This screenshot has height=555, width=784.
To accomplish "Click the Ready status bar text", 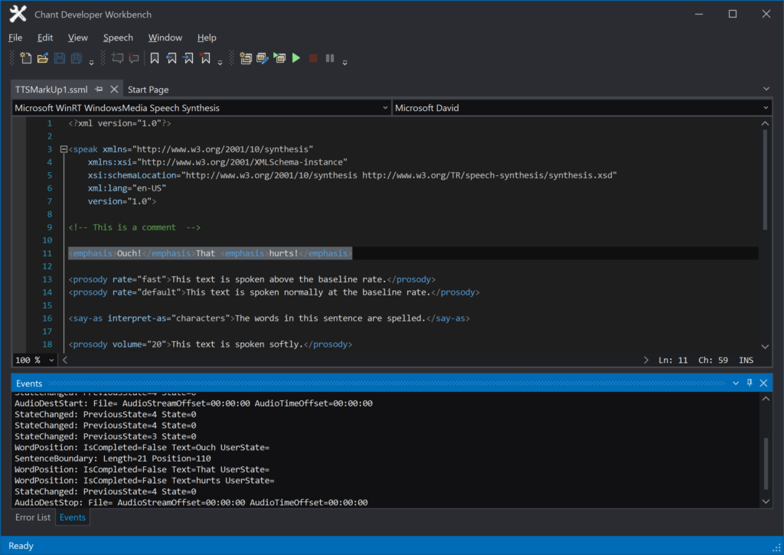I will 21,546.
